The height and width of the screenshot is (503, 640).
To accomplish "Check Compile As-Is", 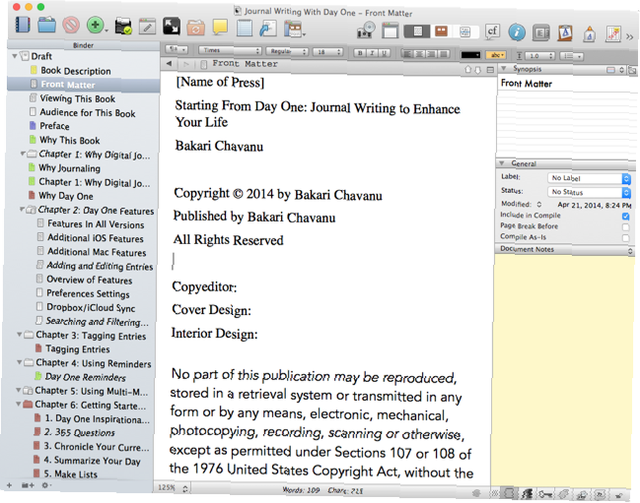I will tap(625, 238).
